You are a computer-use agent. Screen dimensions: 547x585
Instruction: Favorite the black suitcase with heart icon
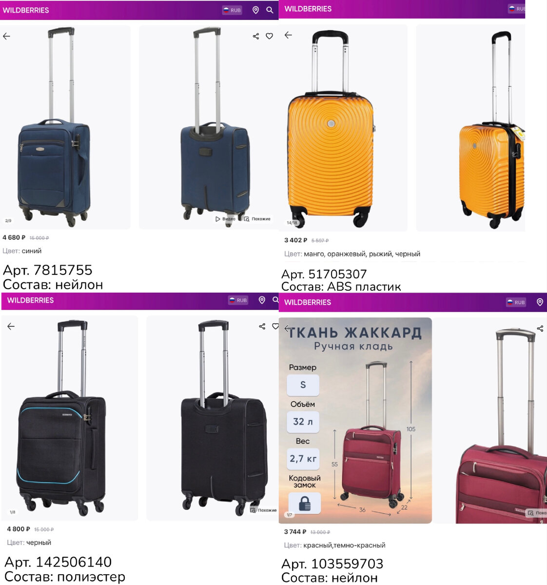point(275,326)
